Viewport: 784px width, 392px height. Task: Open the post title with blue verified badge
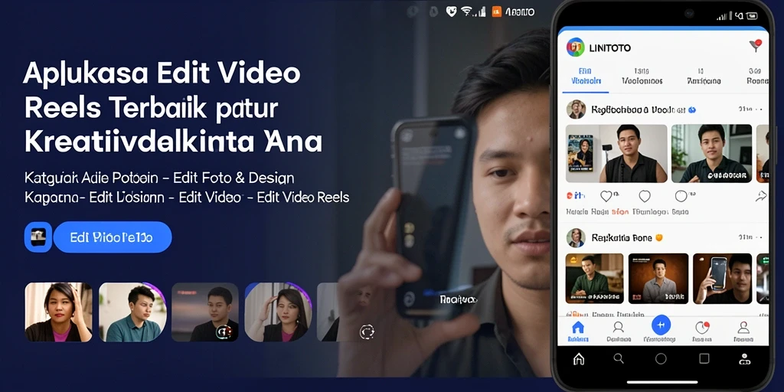pos(643,109)
